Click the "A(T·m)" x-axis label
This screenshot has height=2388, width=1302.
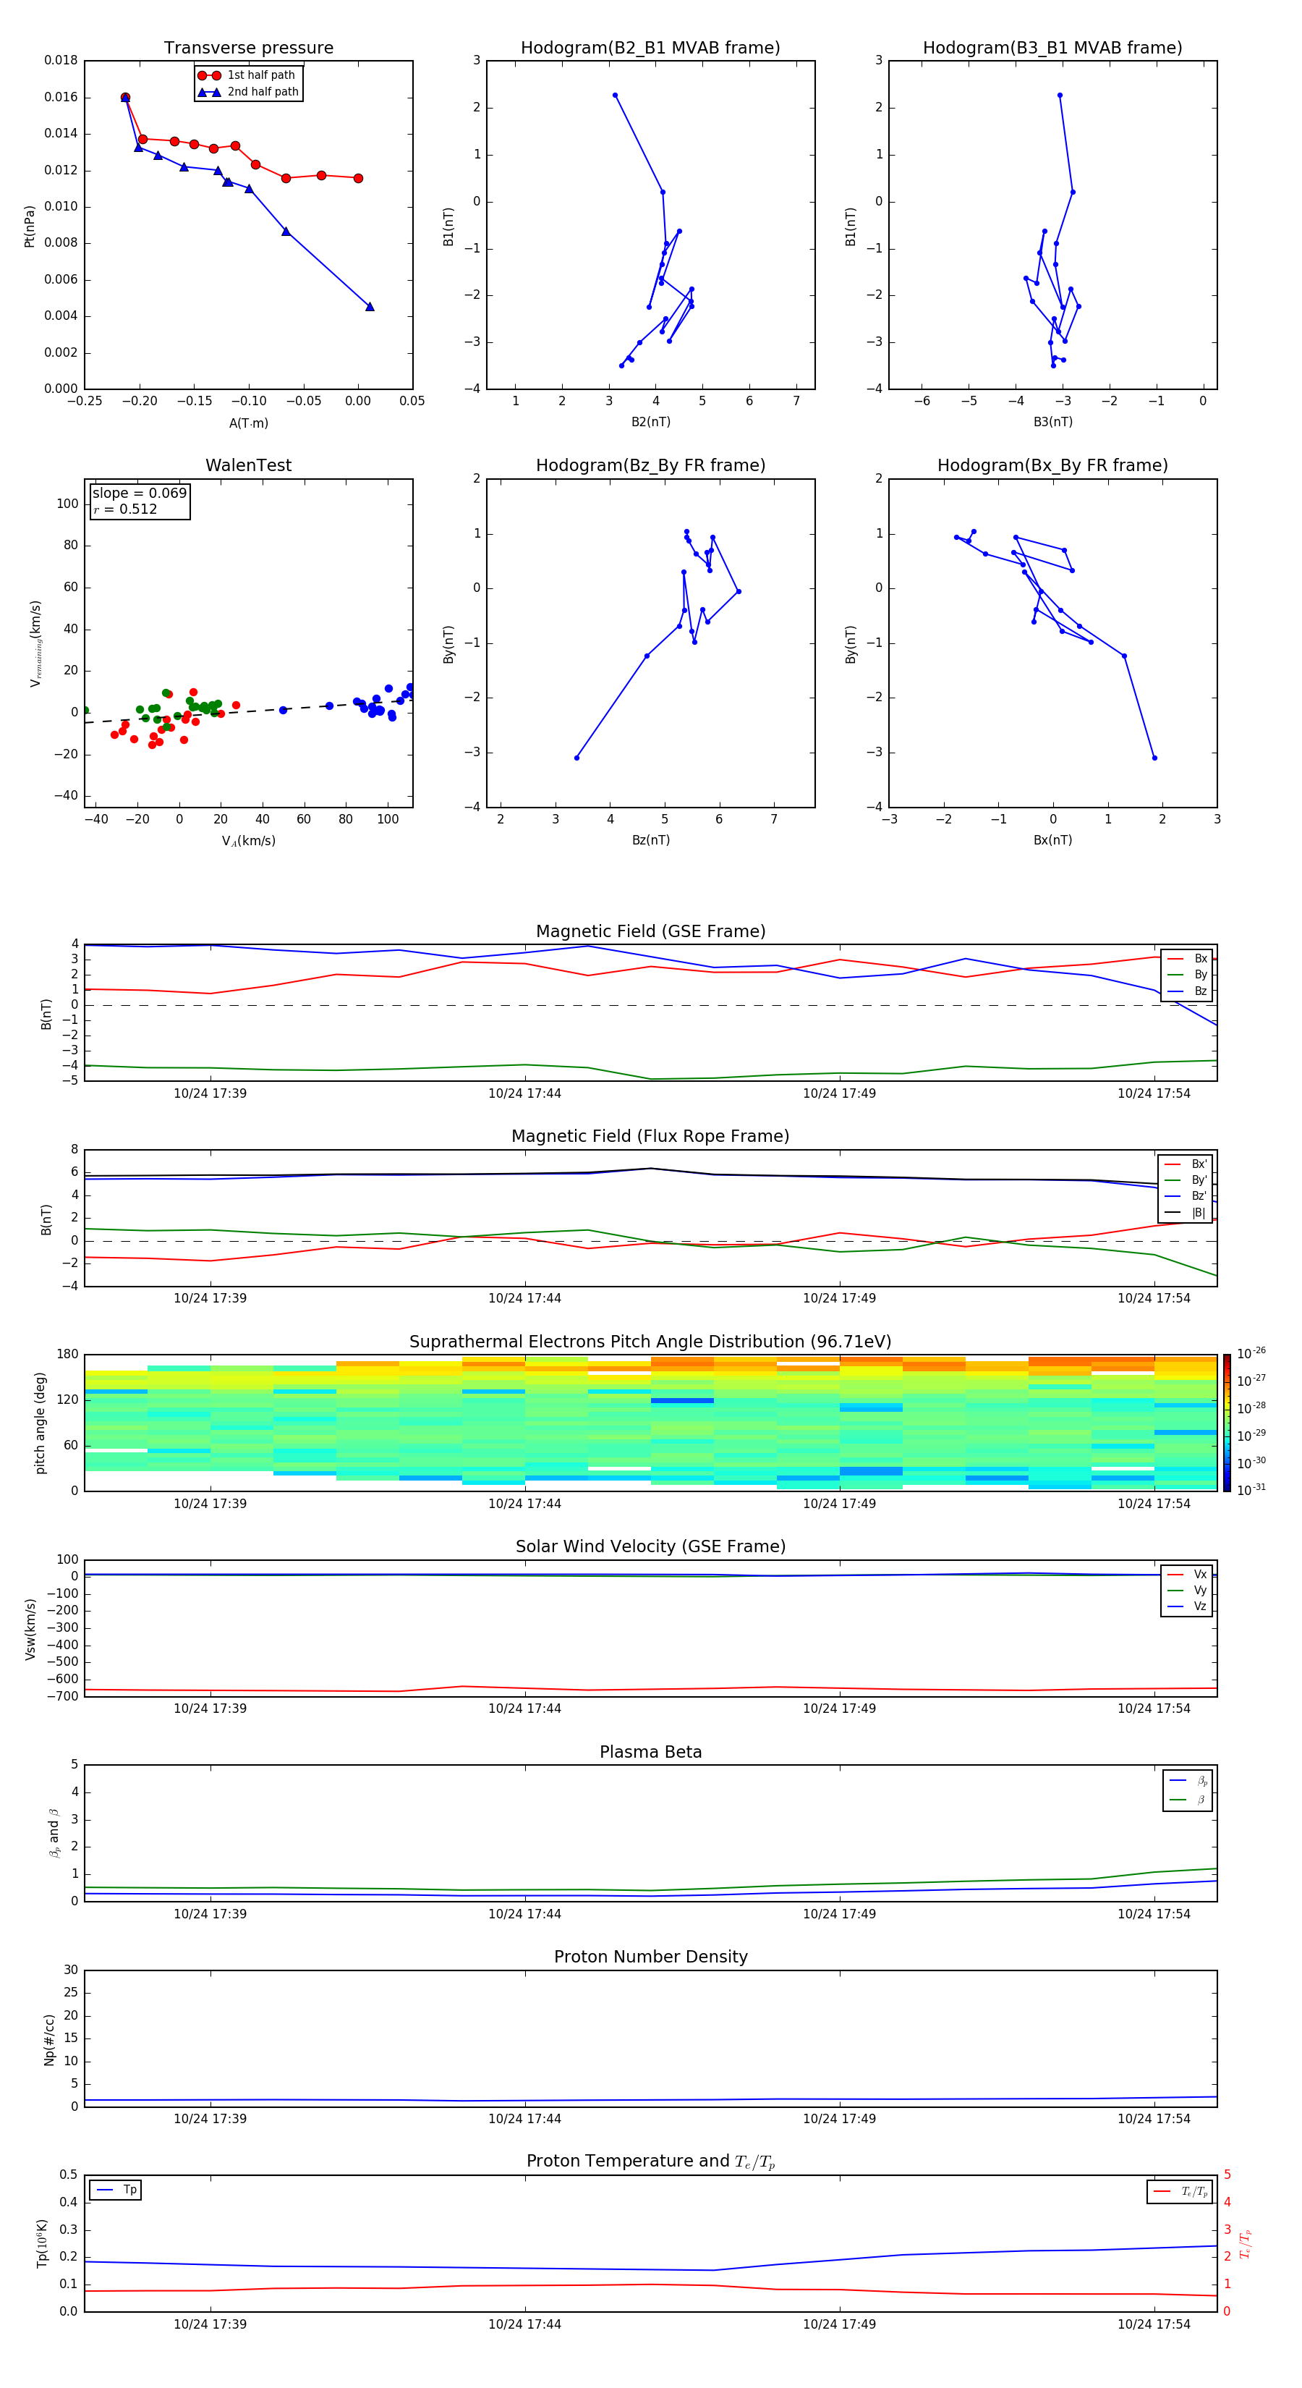coord(248,423)
